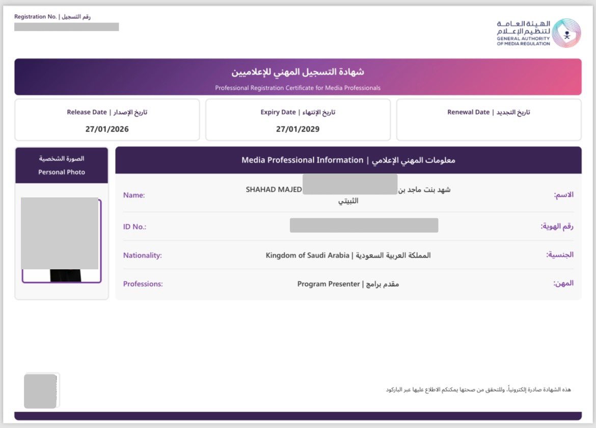596x428 pixels.
Task: Select the Nationality value Kingdom of Saudi Arabia
Action: coord(348,255)
